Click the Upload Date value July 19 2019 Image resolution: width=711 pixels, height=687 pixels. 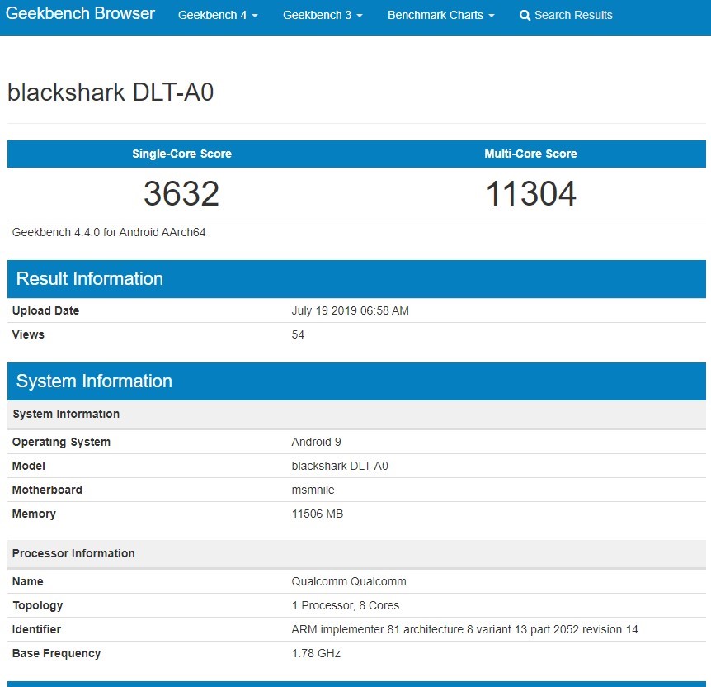tap(350, 311)
